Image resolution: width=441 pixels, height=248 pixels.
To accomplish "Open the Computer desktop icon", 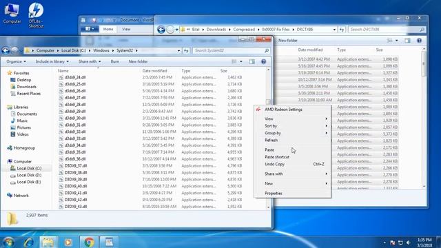I will [12, 13].
